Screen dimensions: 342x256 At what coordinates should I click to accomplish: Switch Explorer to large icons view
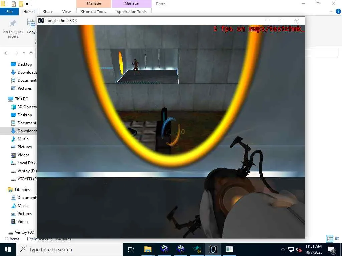click(x=337, y=239)
